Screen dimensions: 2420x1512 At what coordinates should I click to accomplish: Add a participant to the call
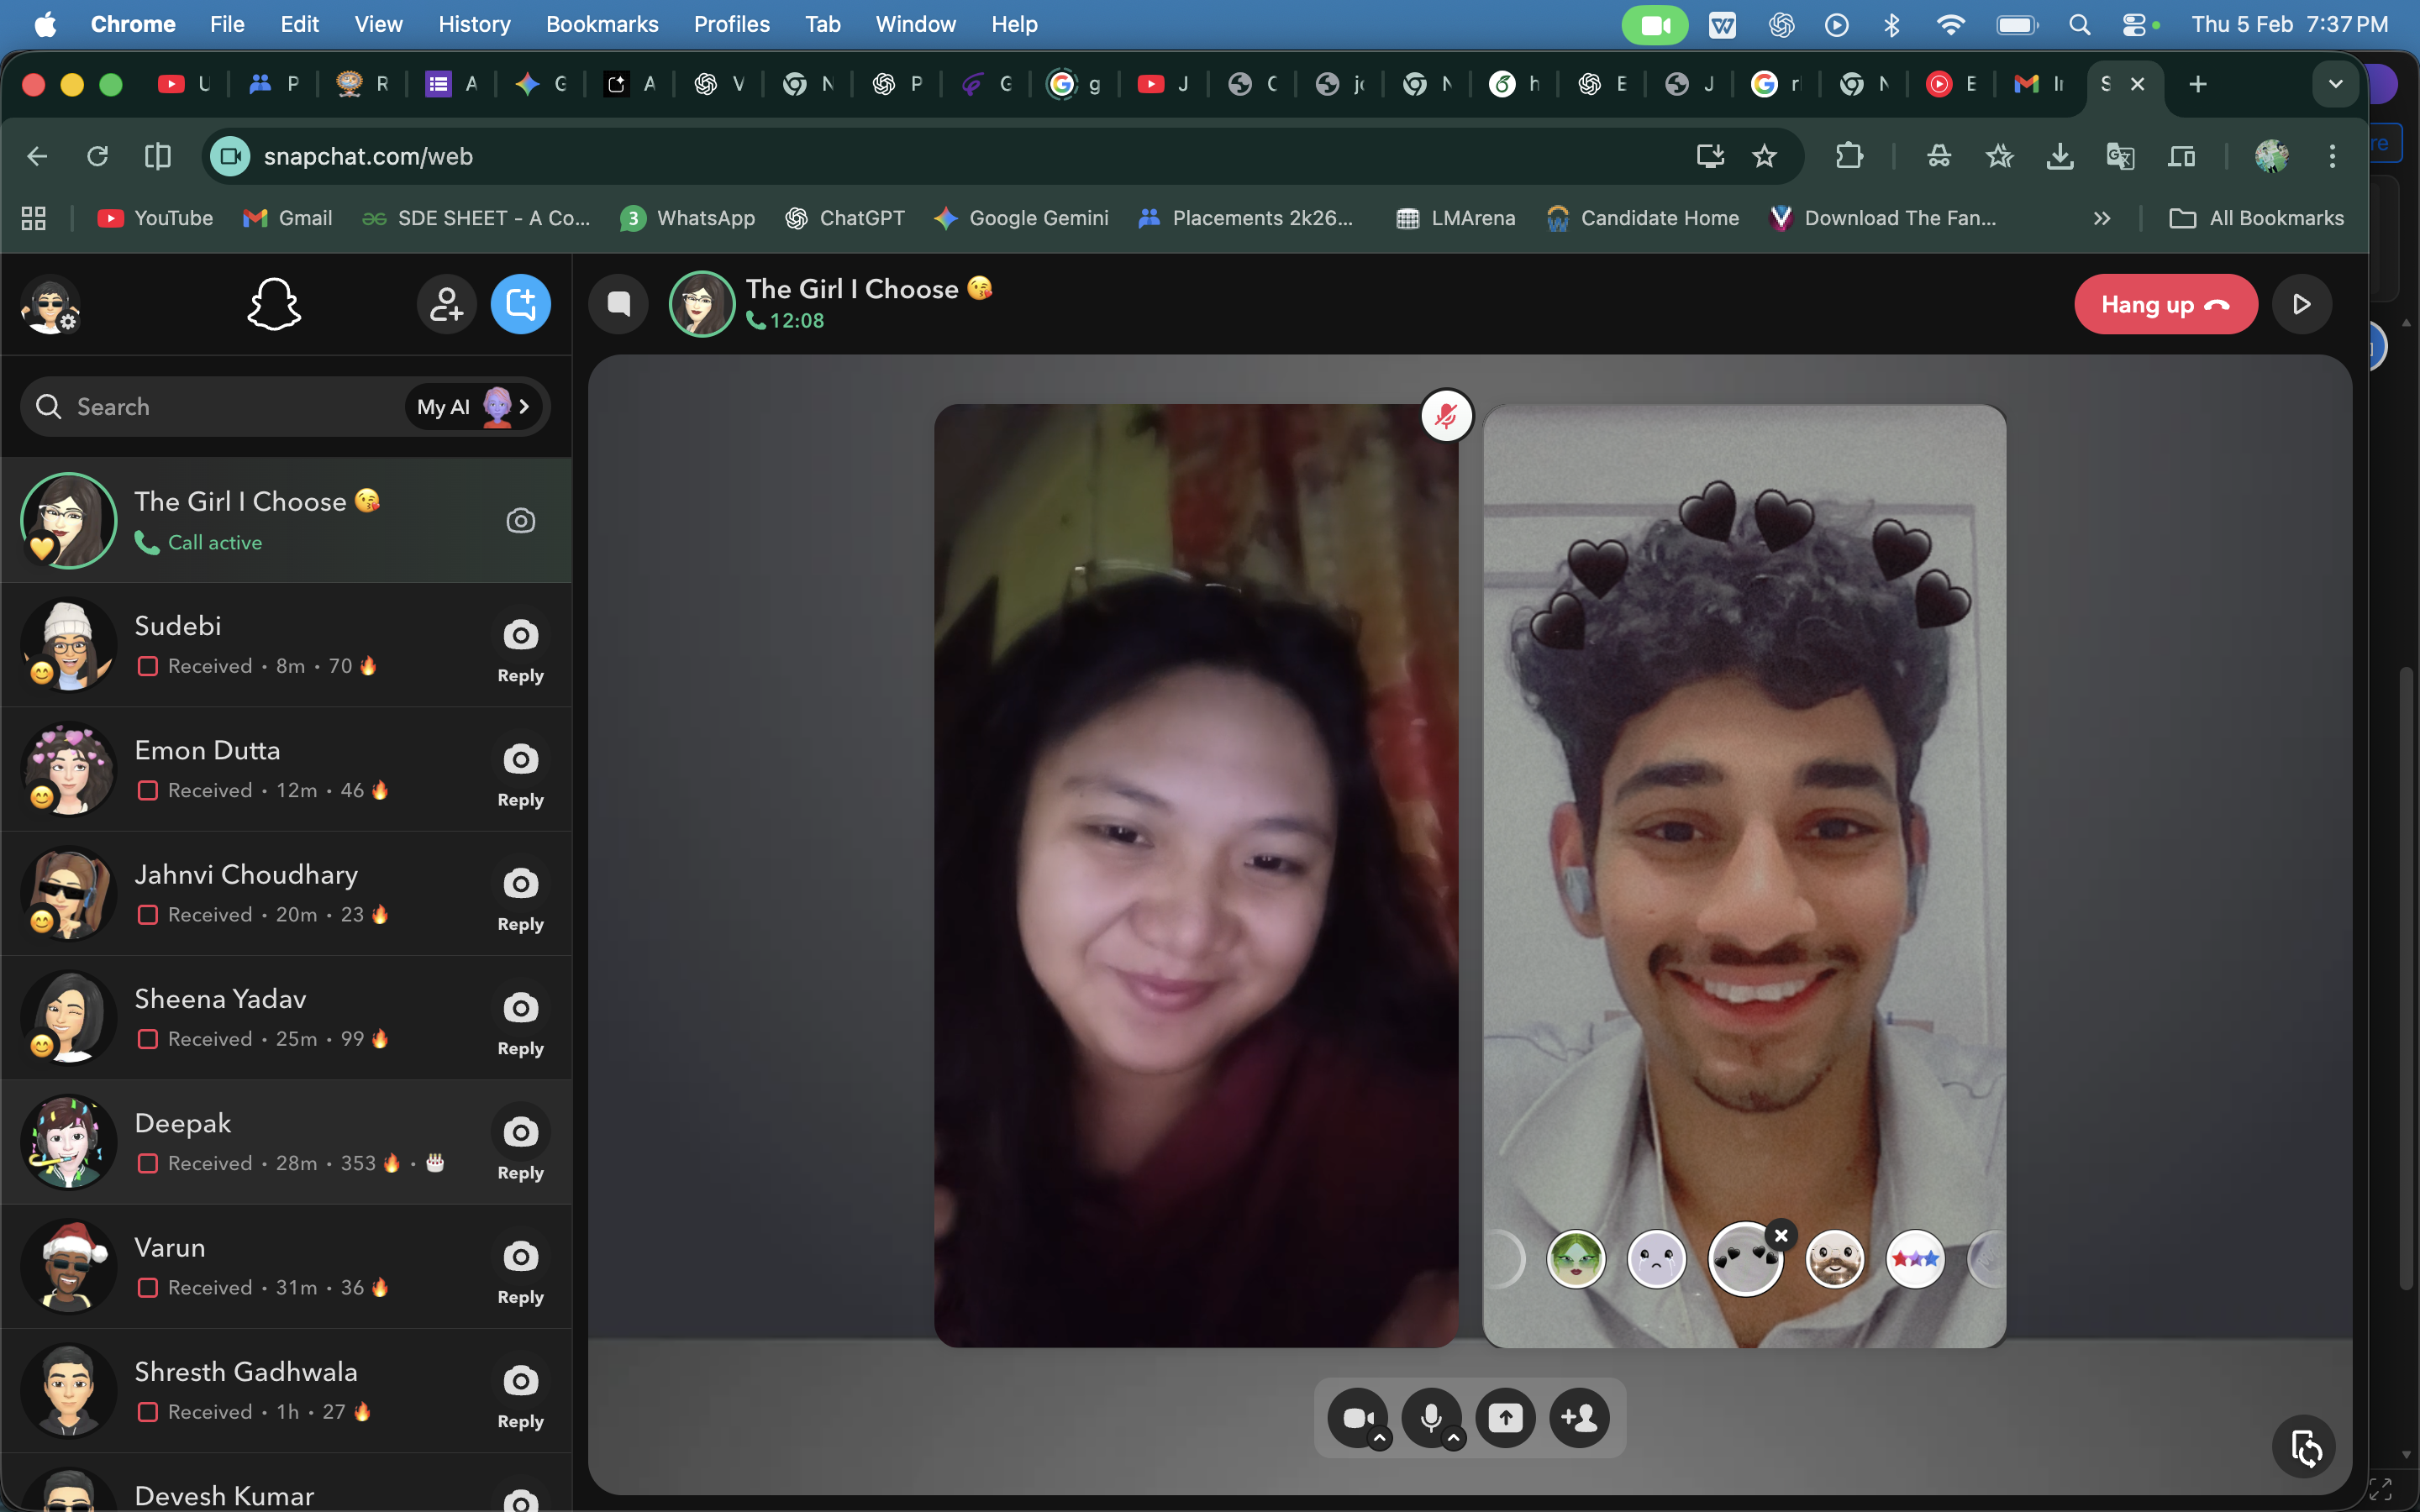click(1579, 1417)
